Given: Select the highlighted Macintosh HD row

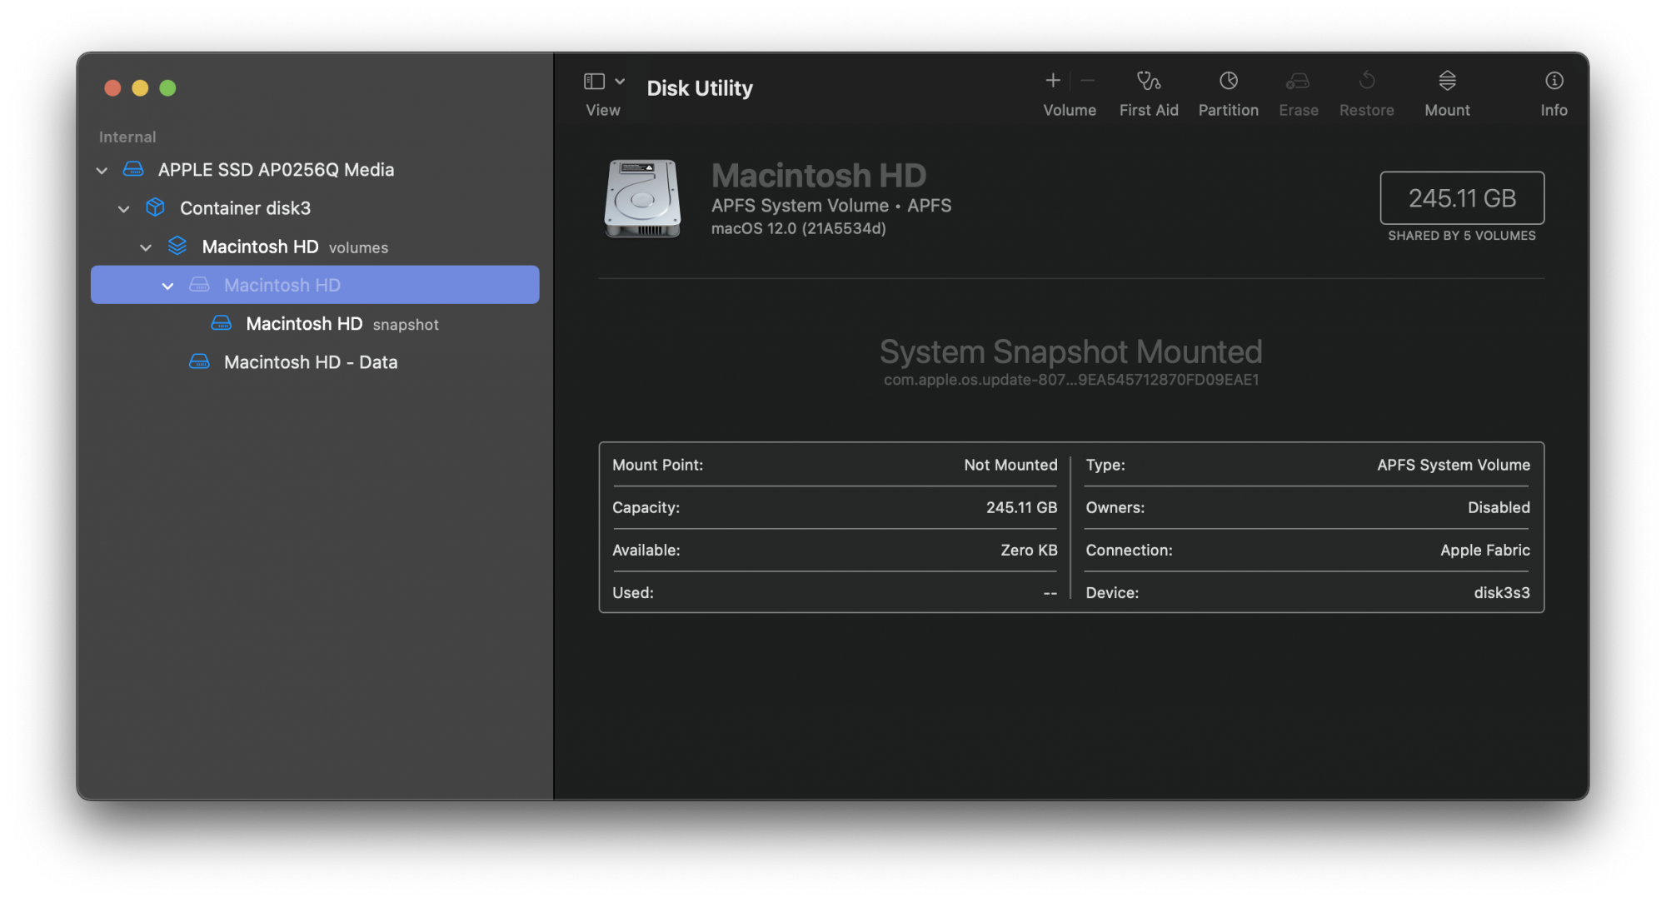Looking at the screenshot, I should (315, 285).
